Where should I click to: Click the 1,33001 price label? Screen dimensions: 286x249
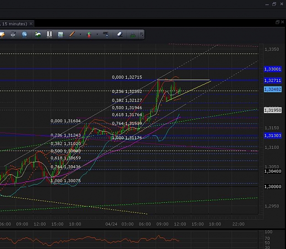(273, 69)
